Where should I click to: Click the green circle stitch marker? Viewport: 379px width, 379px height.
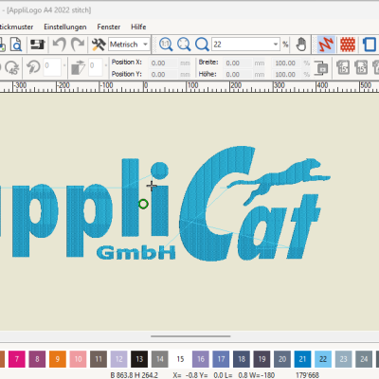(143, 204)
